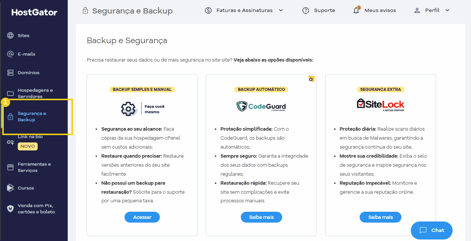Click 'Não possui um backup para restauração?' text

point(133,188)
